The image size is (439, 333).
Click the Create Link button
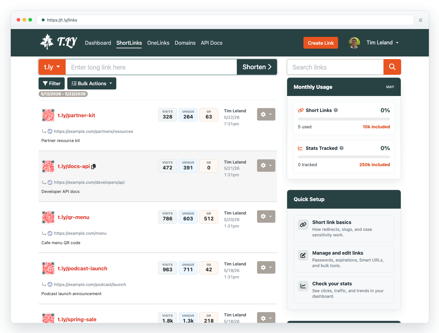(x=321, y=43)
